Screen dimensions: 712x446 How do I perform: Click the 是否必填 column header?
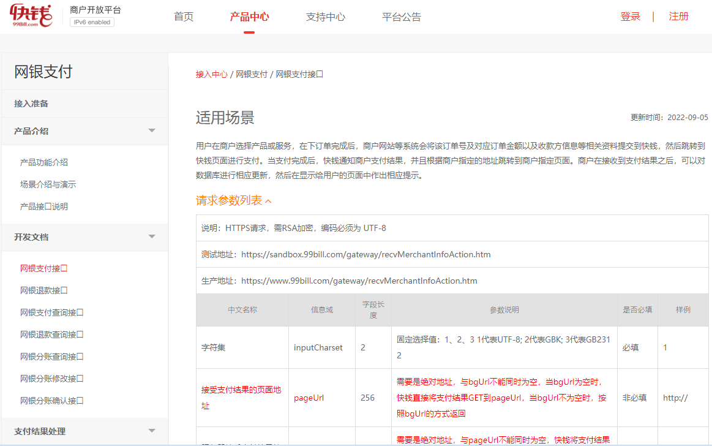point(637,310)
